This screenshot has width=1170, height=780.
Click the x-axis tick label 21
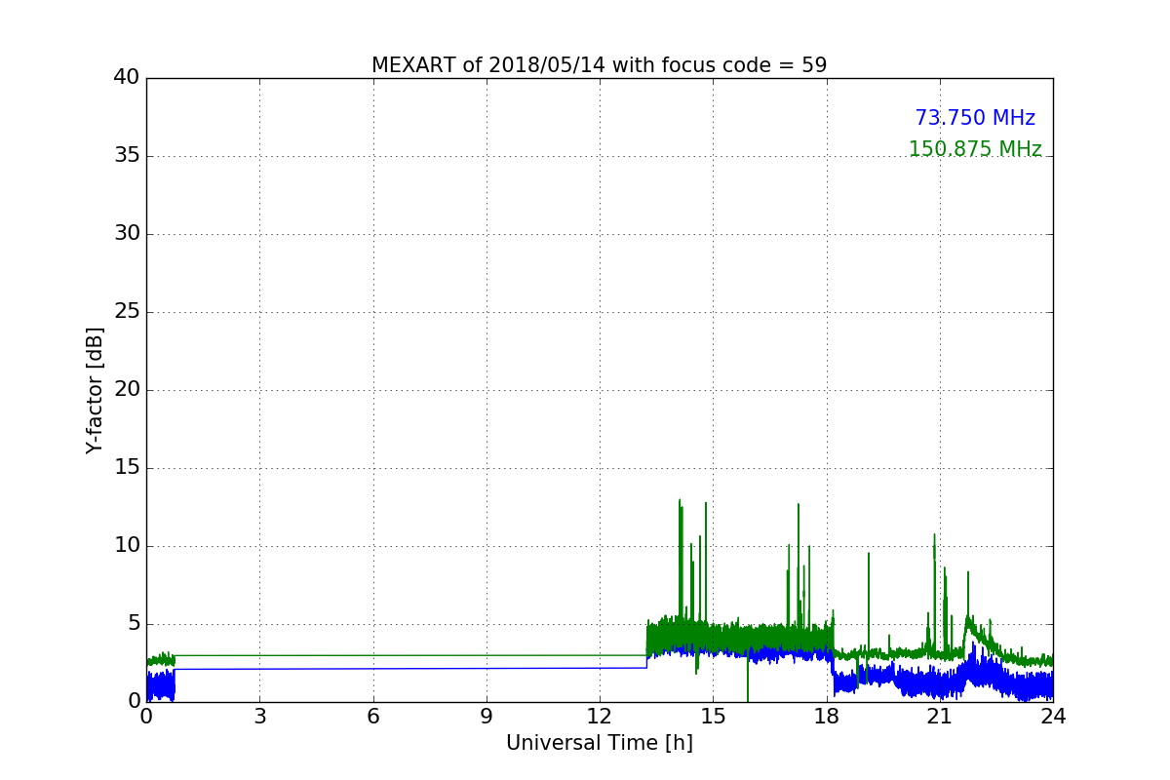939,717
